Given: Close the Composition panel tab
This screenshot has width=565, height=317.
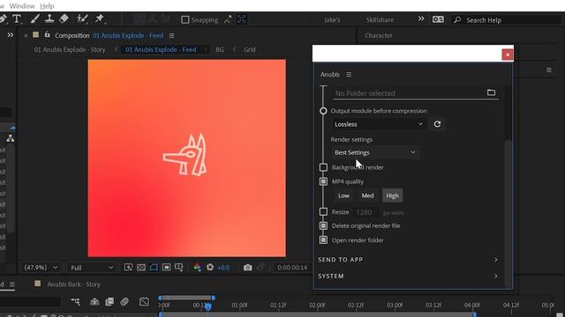Looking at the screenshot, I should 26,35.
